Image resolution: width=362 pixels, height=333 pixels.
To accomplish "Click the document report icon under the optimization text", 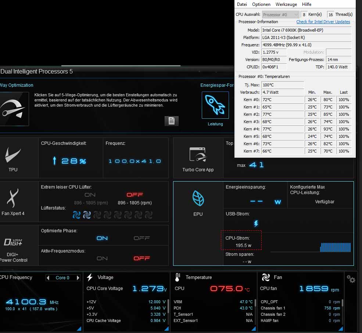I will 171,121.
